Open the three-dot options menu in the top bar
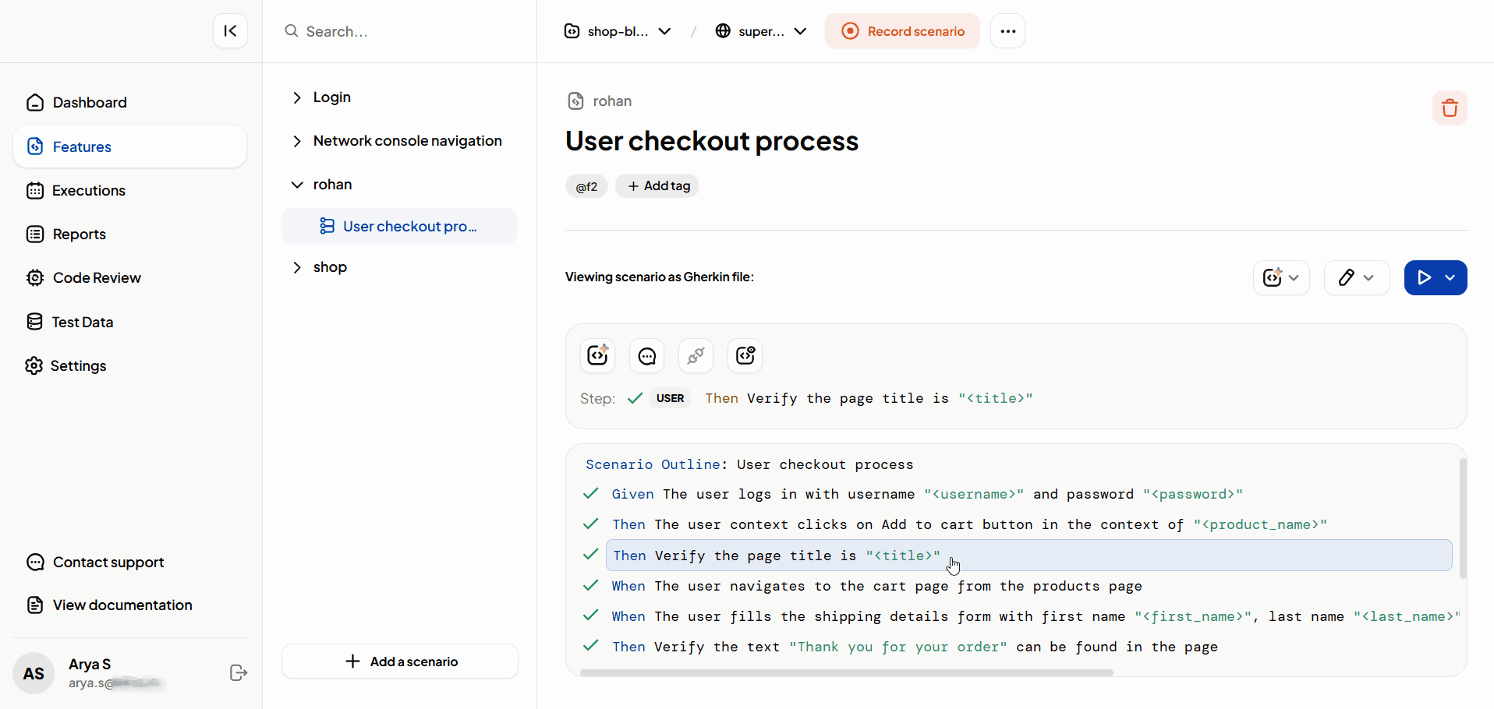Image resolution: width=1494 pixels, height=709 pixels. tap(1007, 31)
